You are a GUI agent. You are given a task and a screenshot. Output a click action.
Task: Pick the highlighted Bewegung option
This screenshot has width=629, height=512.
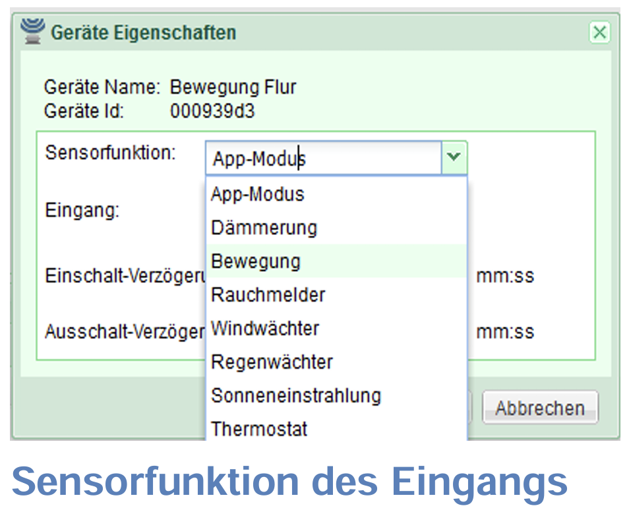tap(256, 261)
